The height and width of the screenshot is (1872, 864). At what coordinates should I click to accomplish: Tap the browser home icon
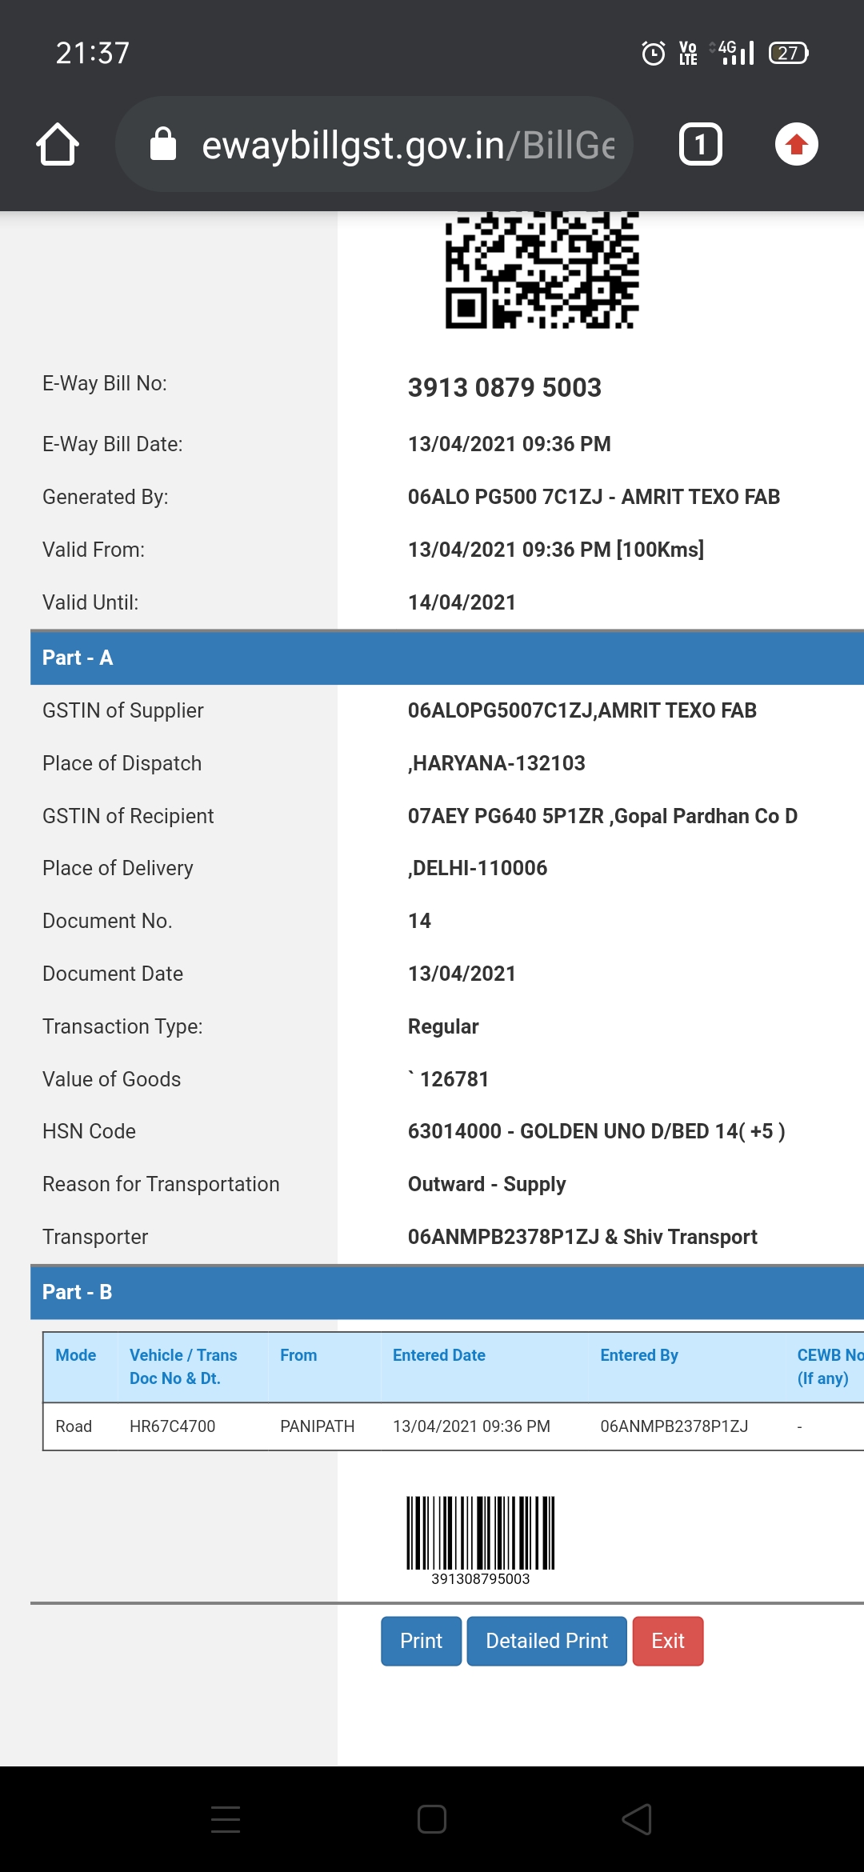point(58,145)
